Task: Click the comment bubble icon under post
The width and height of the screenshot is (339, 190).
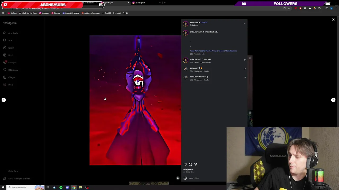Action: (190, 164)
